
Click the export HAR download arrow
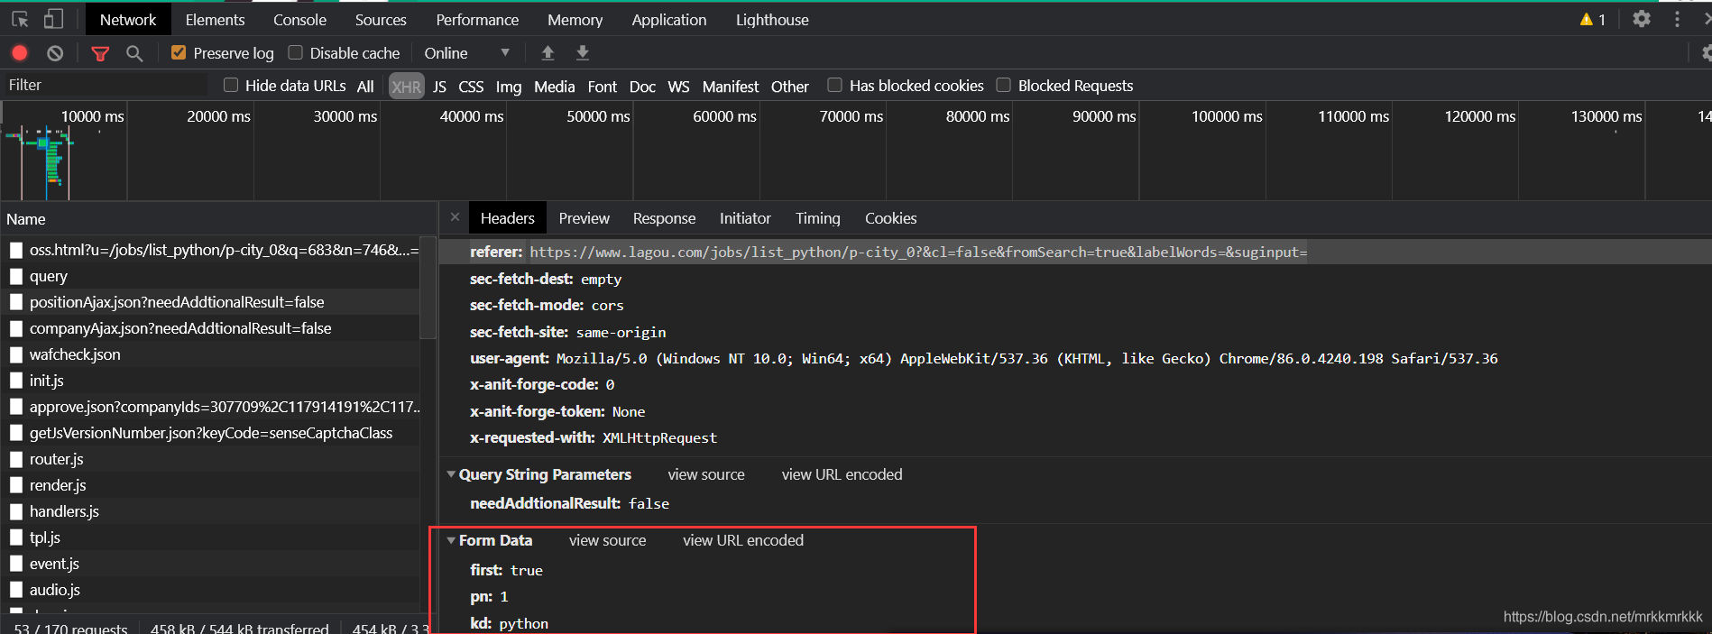[583, 53]
